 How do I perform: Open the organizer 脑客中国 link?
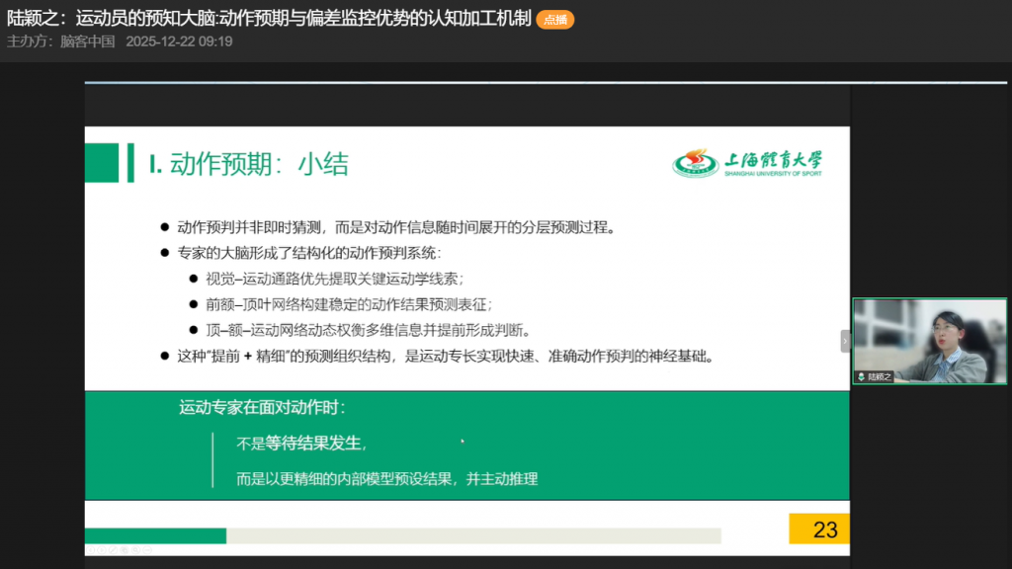(87, 41)
